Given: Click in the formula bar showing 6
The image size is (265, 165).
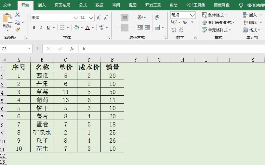Looking at the screenshot, I should (172, 49).
